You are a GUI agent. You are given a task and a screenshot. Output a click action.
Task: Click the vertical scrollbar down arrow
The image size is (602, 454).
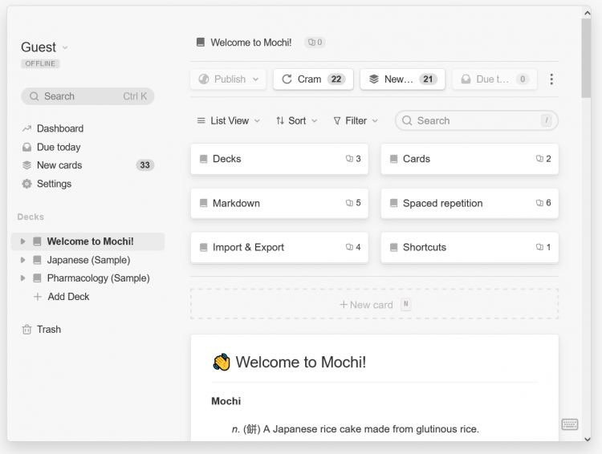pyautogui.click(x=586, y=439)
